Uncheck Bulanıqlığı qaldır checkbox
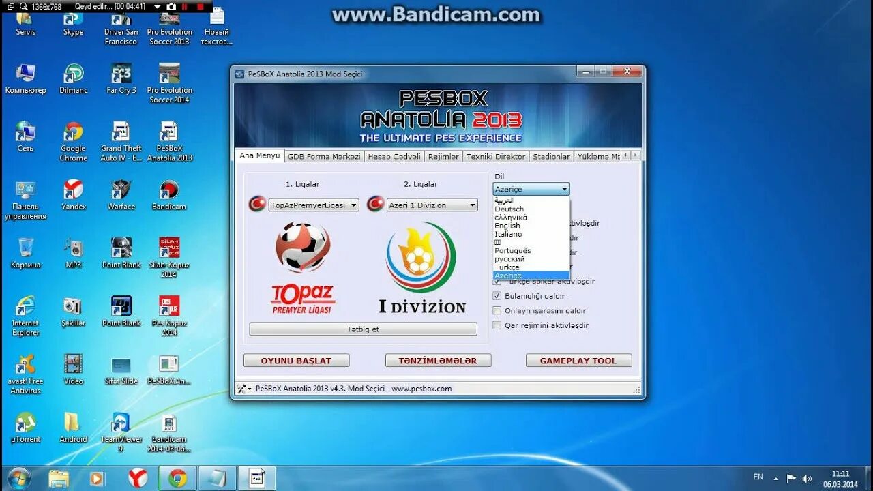Screen dimensions: 873x491 coord(497,296)
